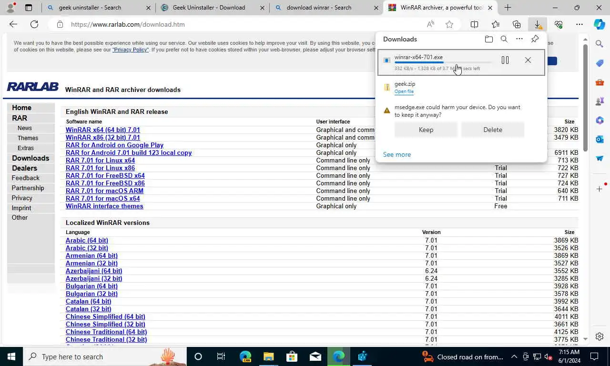This screenshot has width=610, height=366.
Task: Download WinRAR x86 (32 bit) 7.01
Action: click(x=103, y=137)
